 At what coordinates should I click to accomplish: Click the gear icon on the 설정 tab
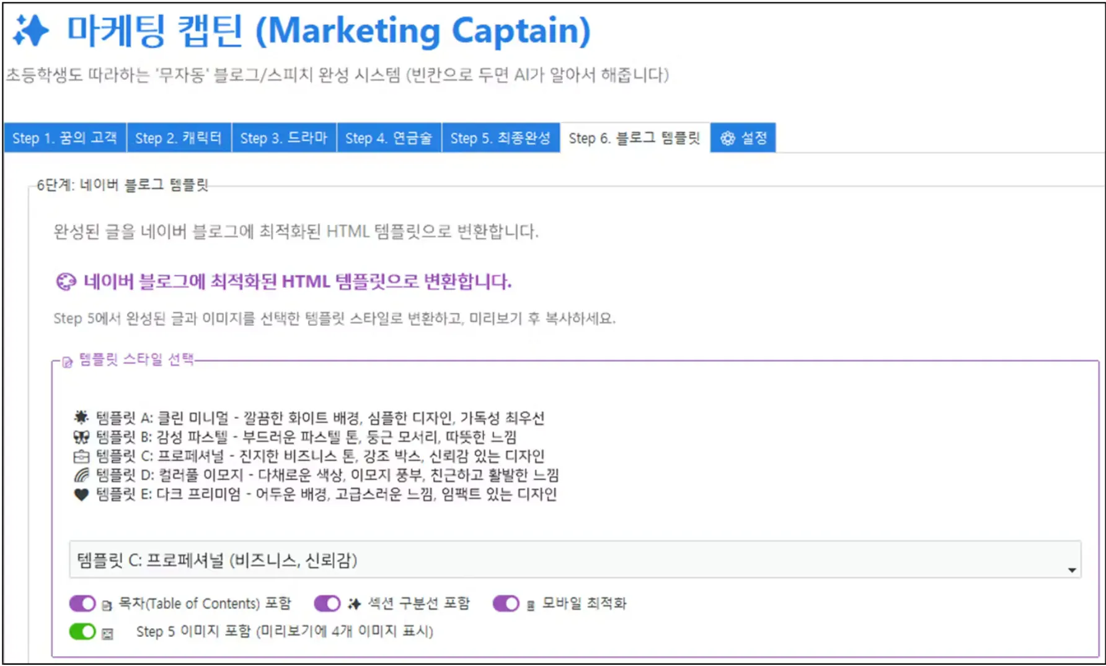728,138
